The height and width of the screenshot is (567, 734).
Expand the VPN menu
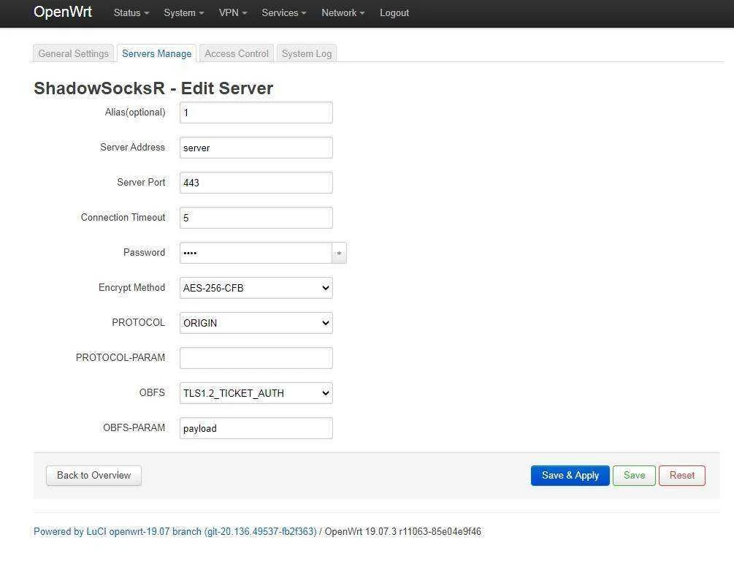pyautogui.click(x=233, y=12)
